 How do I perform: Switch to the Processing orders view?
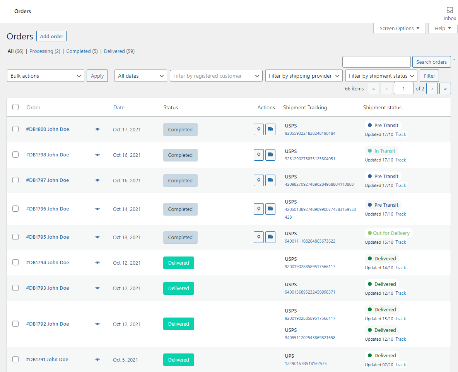[x=41, y=51]
